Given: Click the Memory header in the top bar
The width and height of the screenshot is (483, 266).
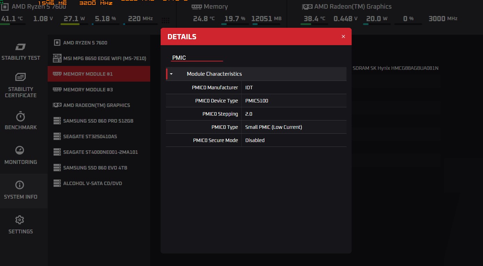Looking at the screenshot, I should pos(210,7).
